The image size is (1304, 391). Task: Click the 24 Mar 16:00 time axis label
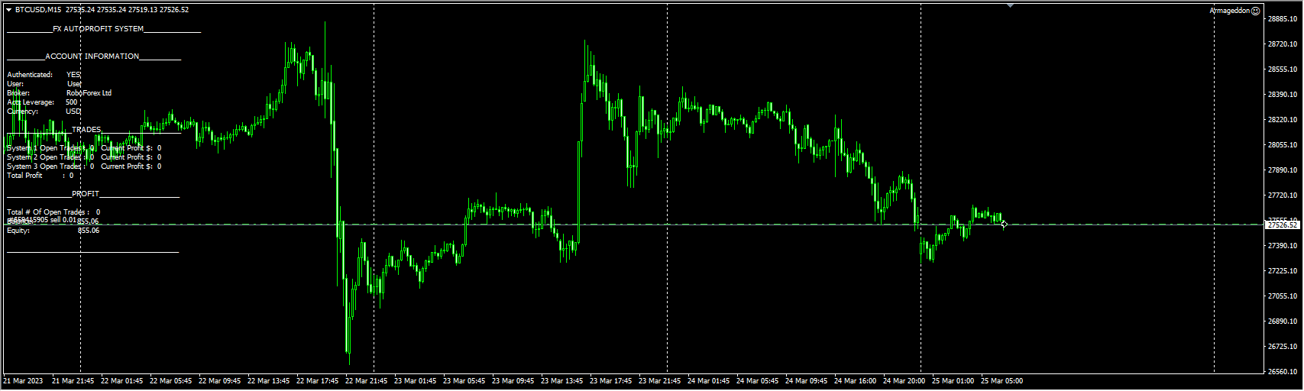[x=856, y=380]
